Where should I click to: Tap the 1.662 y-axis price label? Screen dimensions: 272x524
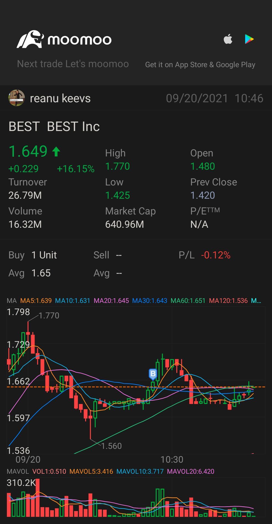18,381
